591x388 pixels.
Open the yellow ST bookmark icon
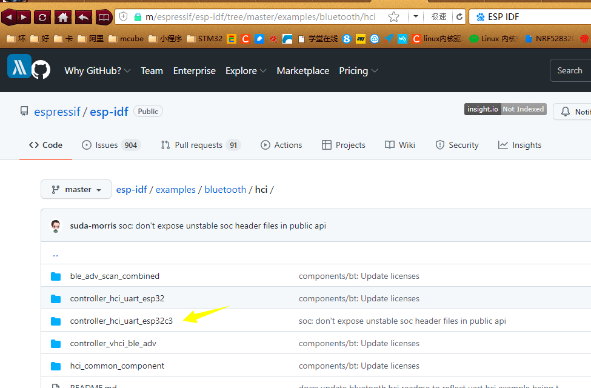pos(361,38)
